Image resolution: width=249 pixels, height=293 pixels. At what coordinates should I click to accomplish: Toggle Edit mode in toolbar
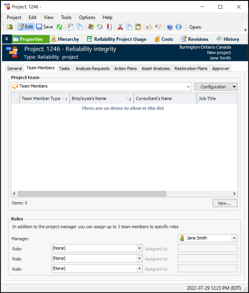pos(26,27)
